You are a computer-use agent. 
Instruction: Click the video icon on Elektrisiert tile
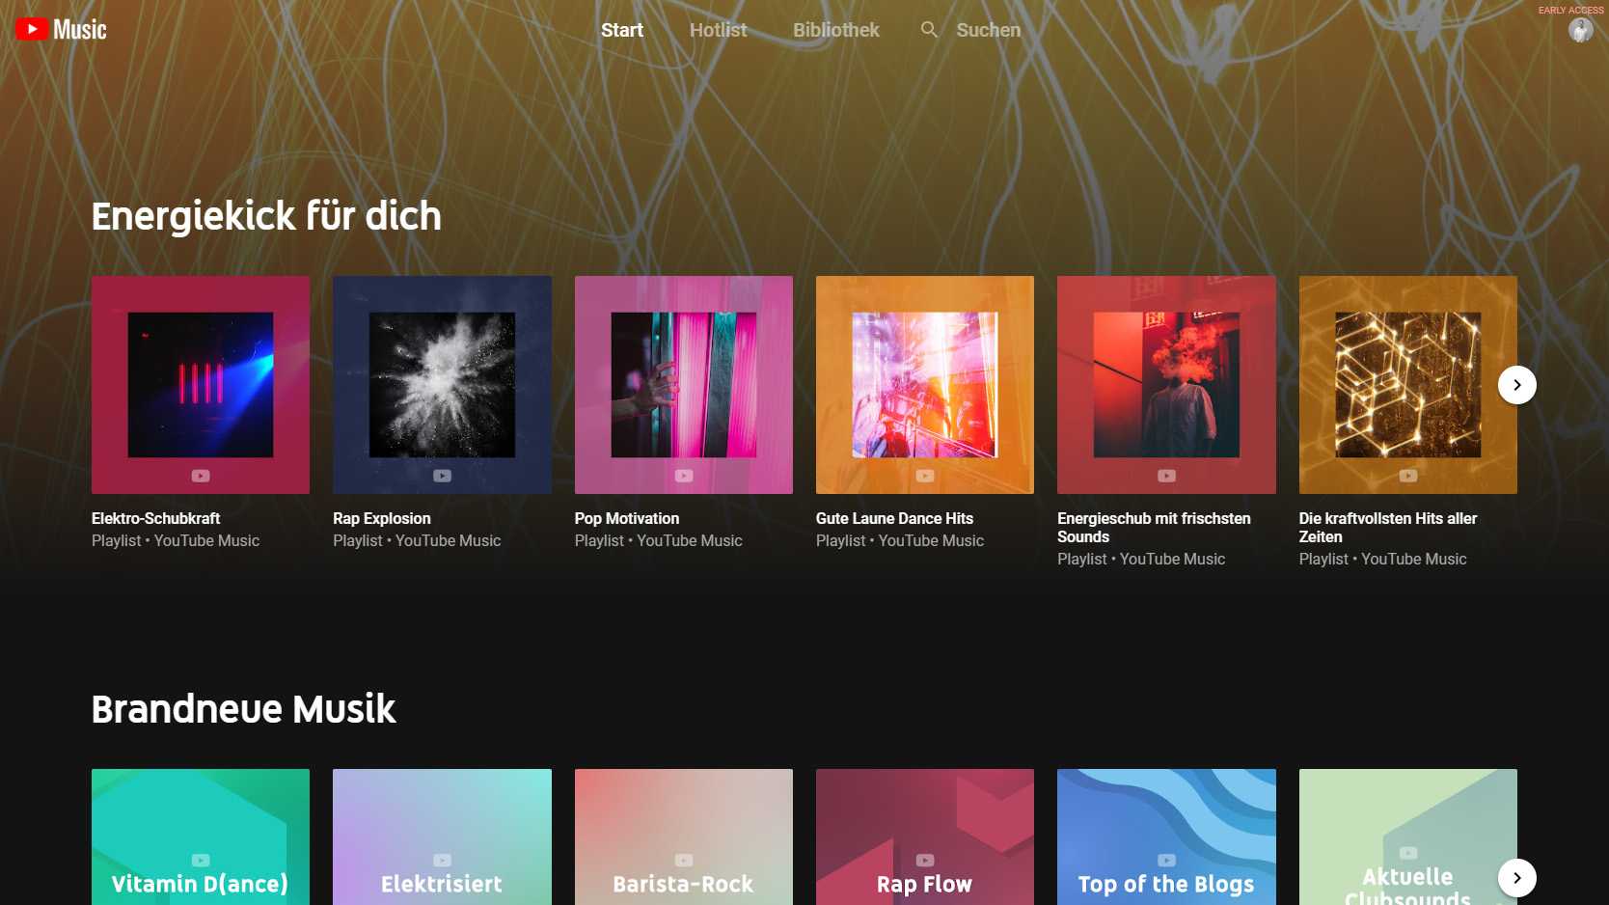pos(442,860)
